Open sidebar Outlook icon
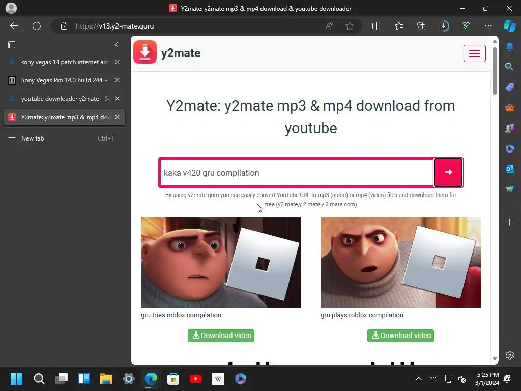 pyautogui.click(x=510, y=169)
